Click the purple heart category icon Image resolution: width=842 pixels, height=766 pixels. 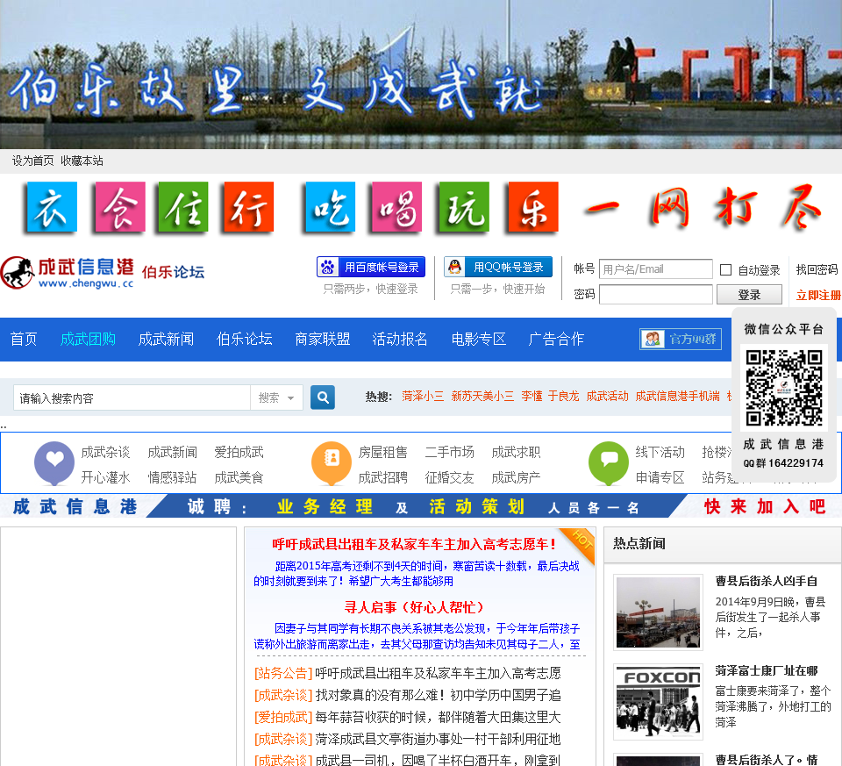[x=54, y=462]
